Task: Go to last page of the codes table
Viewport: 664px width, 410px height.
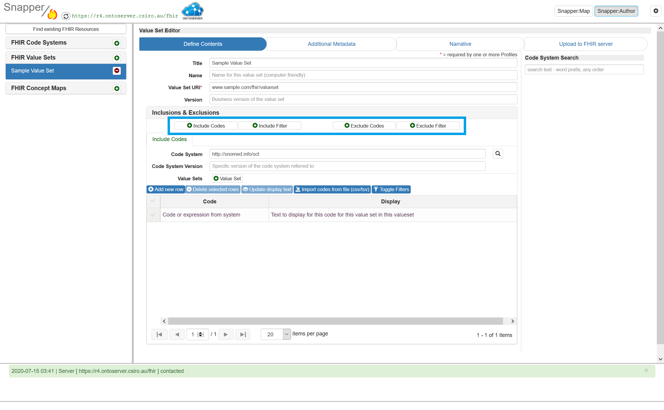Action: click(243, 334)
